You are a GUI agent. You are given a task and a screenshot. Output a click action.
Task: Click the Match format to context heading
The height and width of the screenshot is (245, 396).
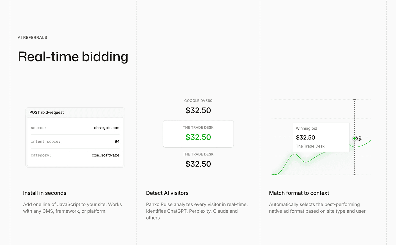(x=299, y=193)
